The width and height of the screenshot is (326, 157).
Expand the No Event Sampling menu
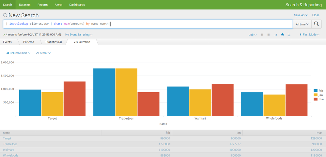tap(79, 35)
